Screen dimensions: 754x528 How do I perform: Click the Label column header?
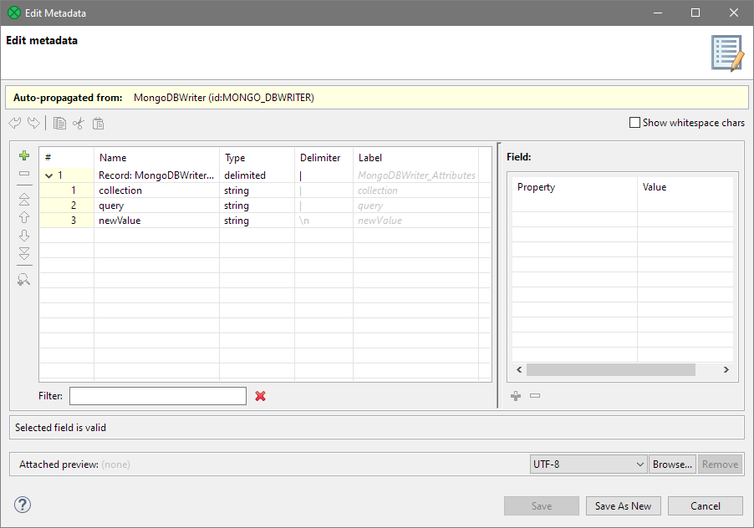(x=416, y=158)
